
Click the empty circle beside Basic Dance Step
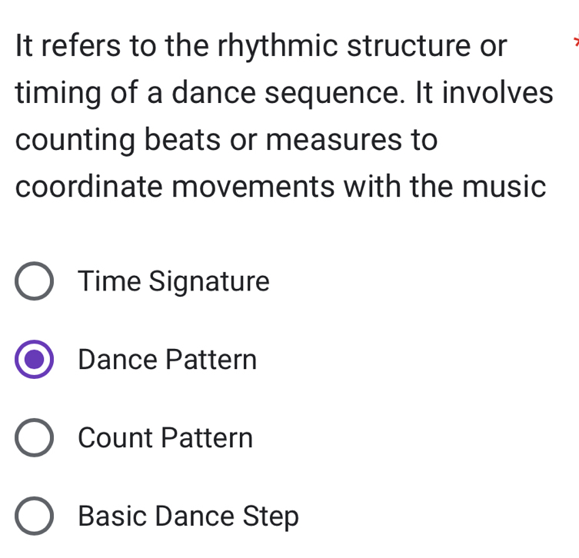pos(35,516)
